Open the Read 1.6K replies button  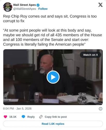point(53,124)
